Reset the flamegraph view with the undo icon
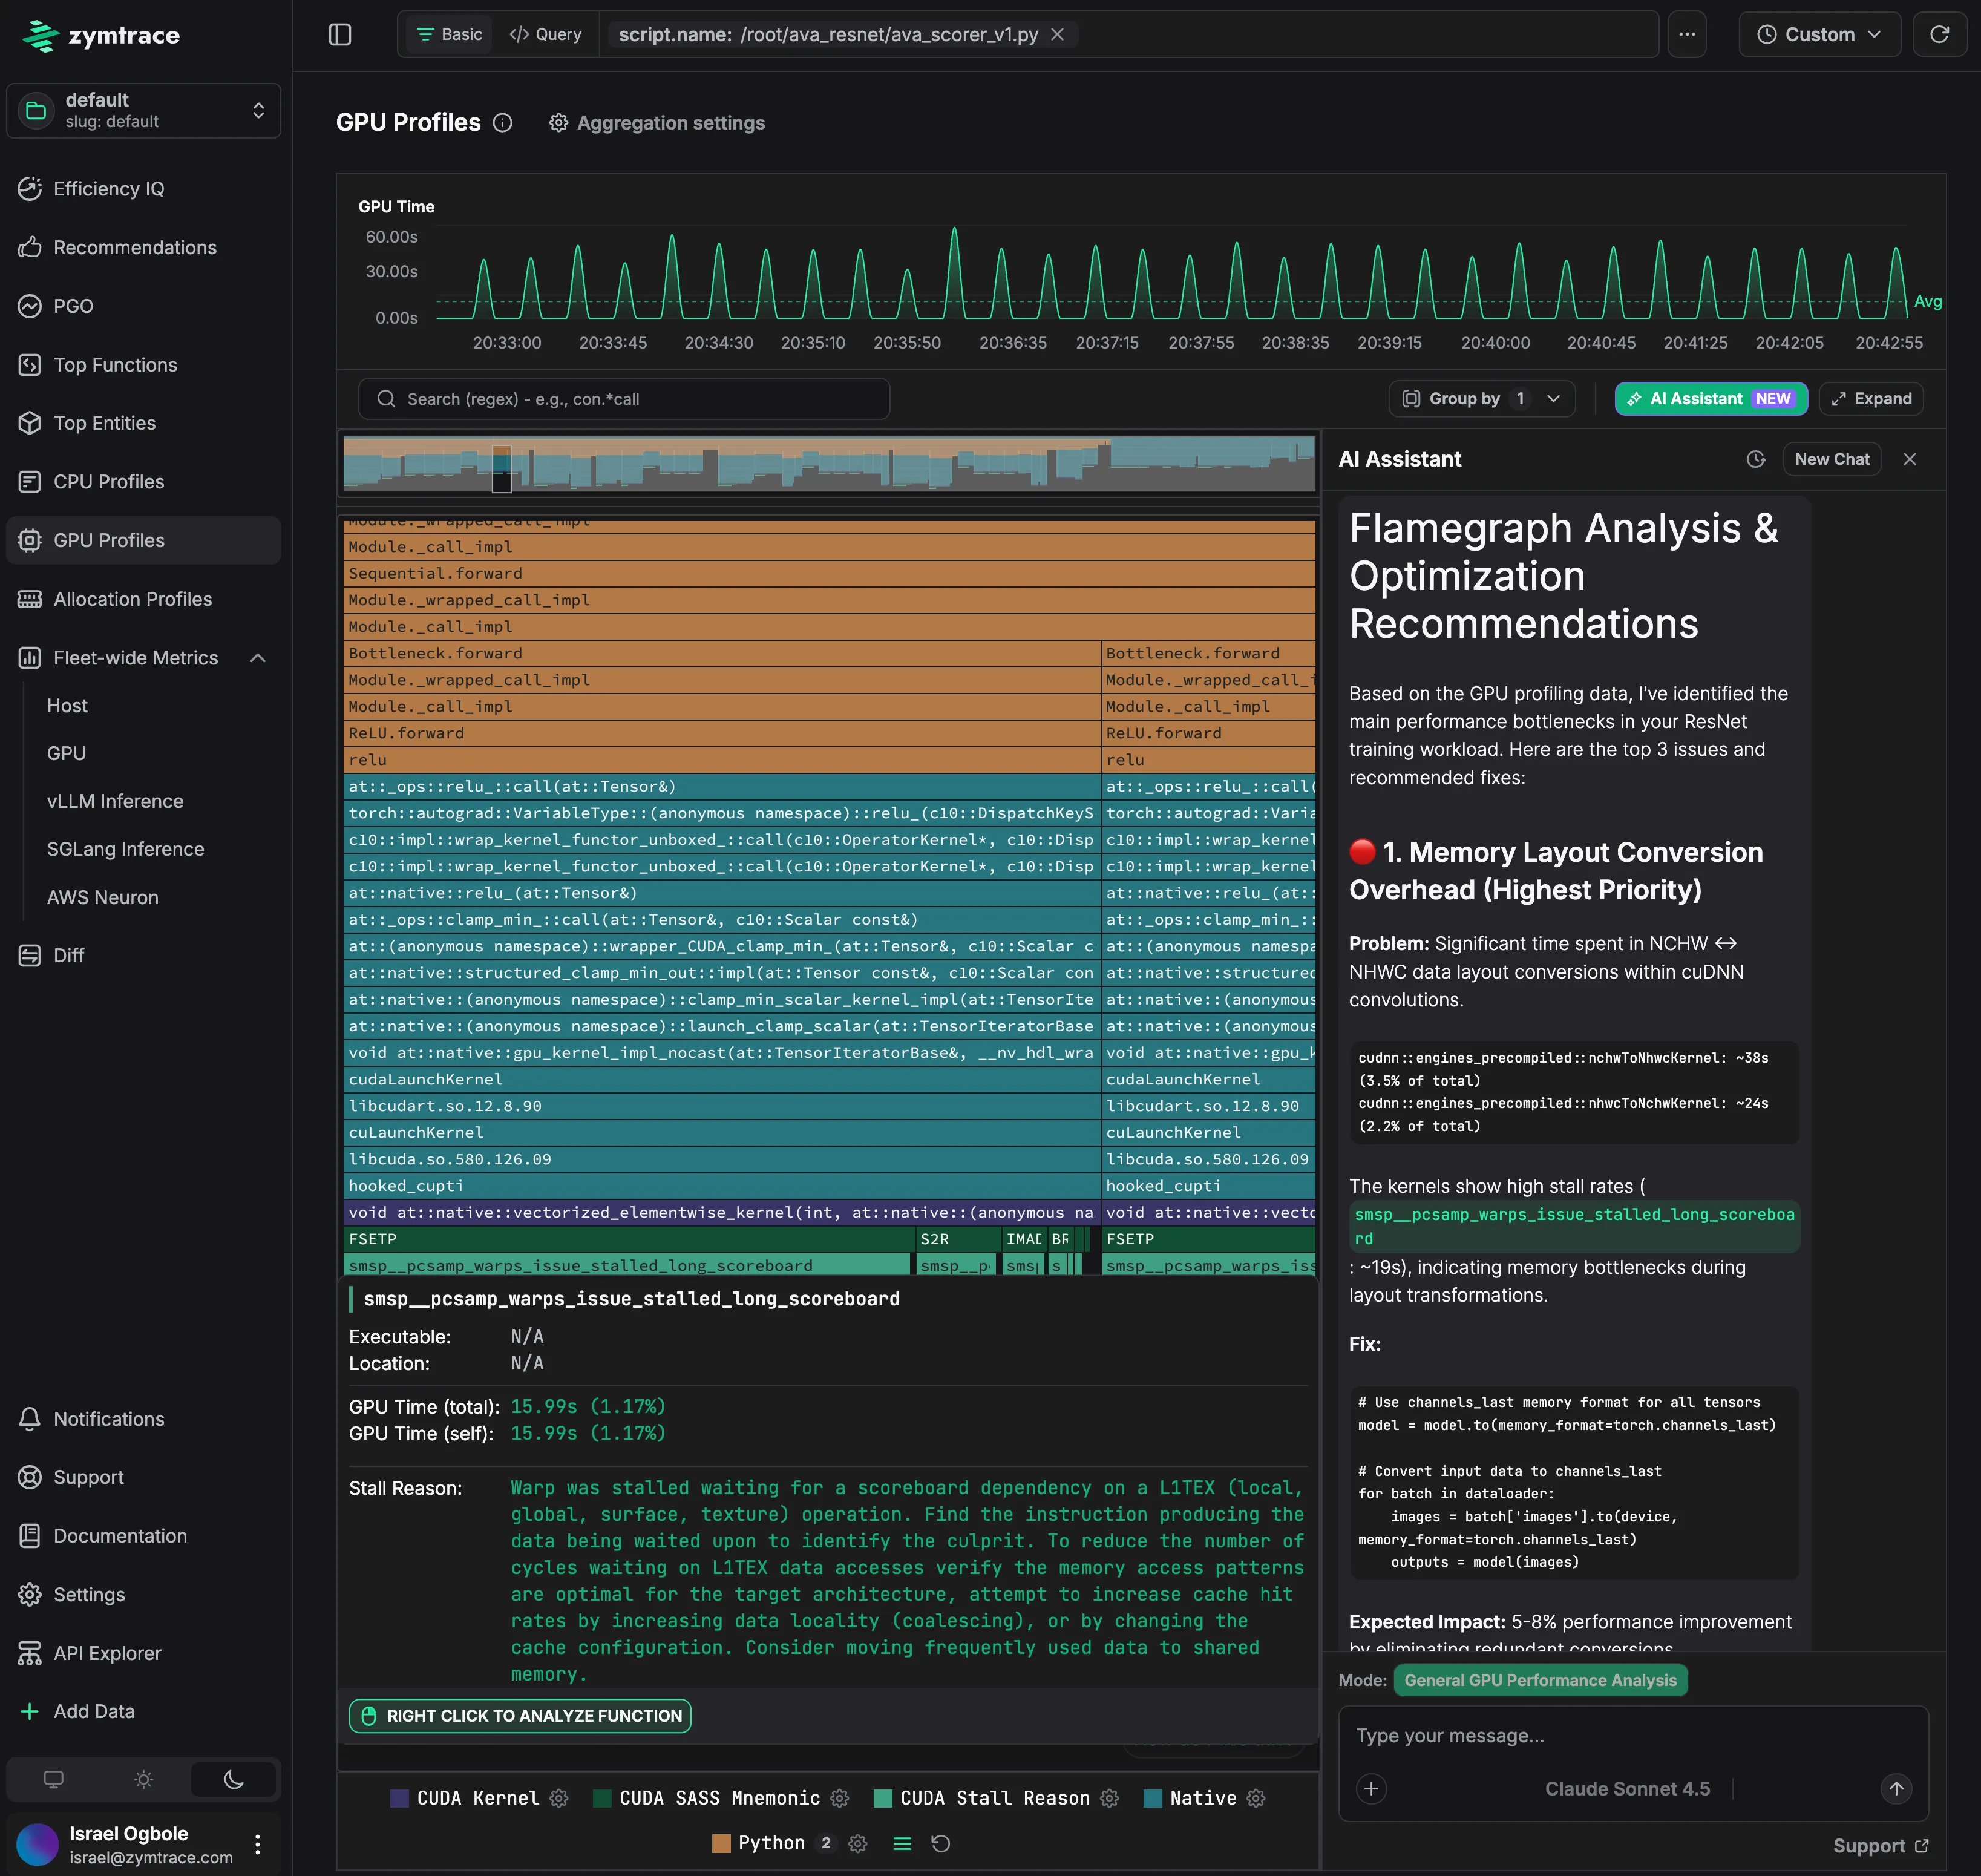The width and height of the screenshot is (1981, 1876). point(940,1843)
